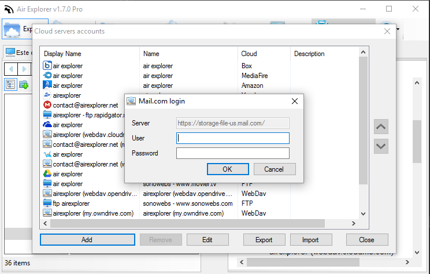
Task: Open the Este equipo tab in main window
Action: (18, 53)
